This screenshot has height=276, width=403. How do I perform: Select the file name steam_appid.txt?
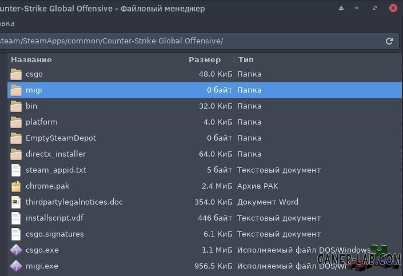point(56,170)
